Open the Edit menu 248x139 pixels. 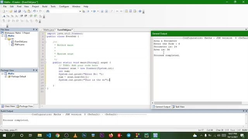(x=12, y=7)
